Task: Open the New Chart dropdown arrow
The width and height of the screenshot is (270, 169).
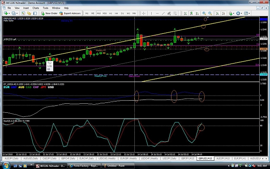Action: coord(9,13)
